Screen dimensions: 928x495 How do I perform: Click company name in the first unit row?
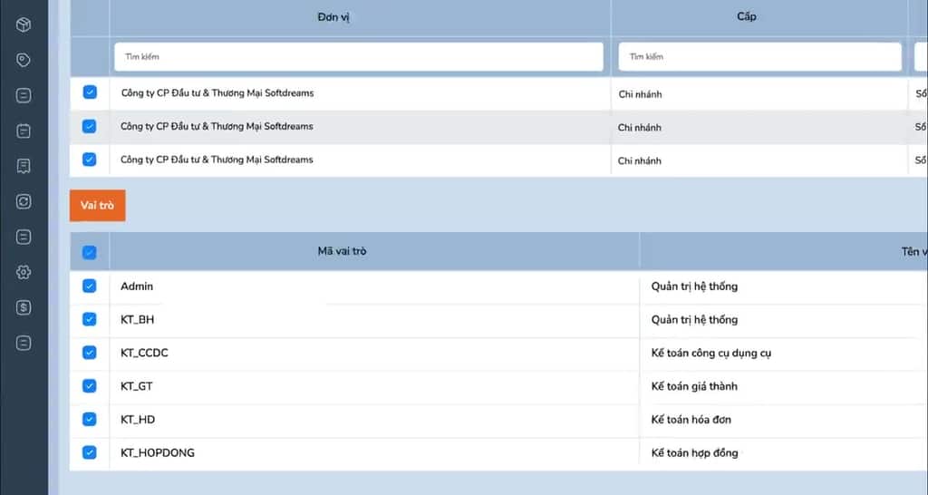(217, 93)
